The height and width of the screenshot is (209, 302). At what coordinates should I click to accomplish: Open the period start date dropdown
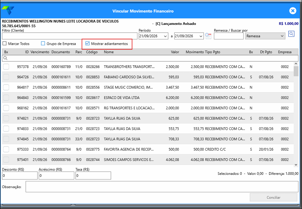[165, 36]
